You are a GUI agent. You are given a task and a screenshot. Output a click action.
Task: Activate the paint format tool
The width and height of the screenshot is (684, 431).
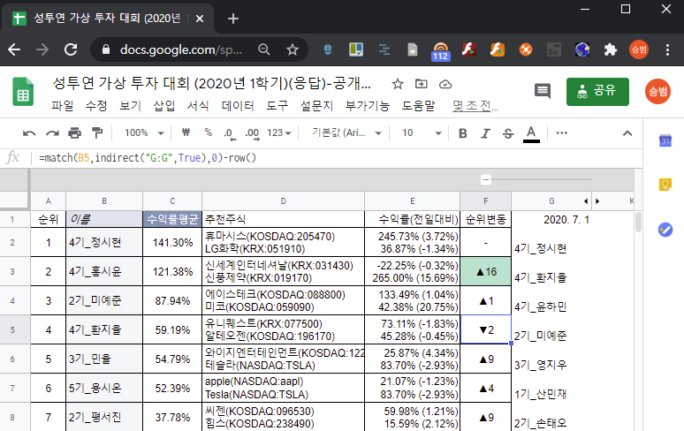point(97,132)
